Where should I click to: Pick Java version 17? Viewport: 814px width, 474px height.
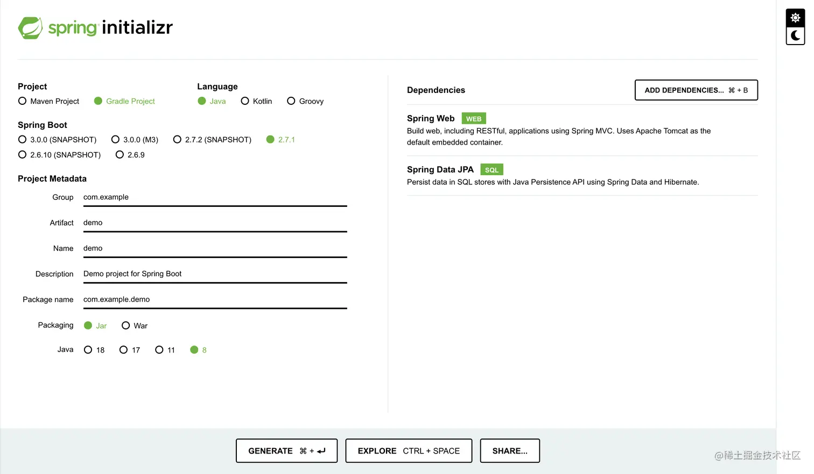[130, 350]
